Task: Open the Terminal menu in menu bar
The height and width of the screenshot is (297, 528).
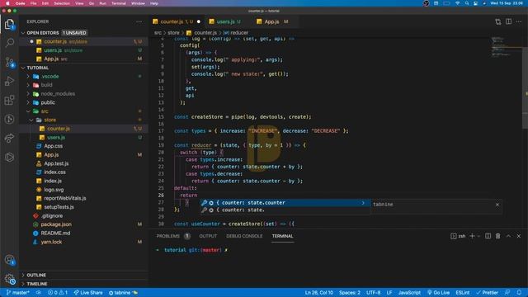Action: [119, 3]
